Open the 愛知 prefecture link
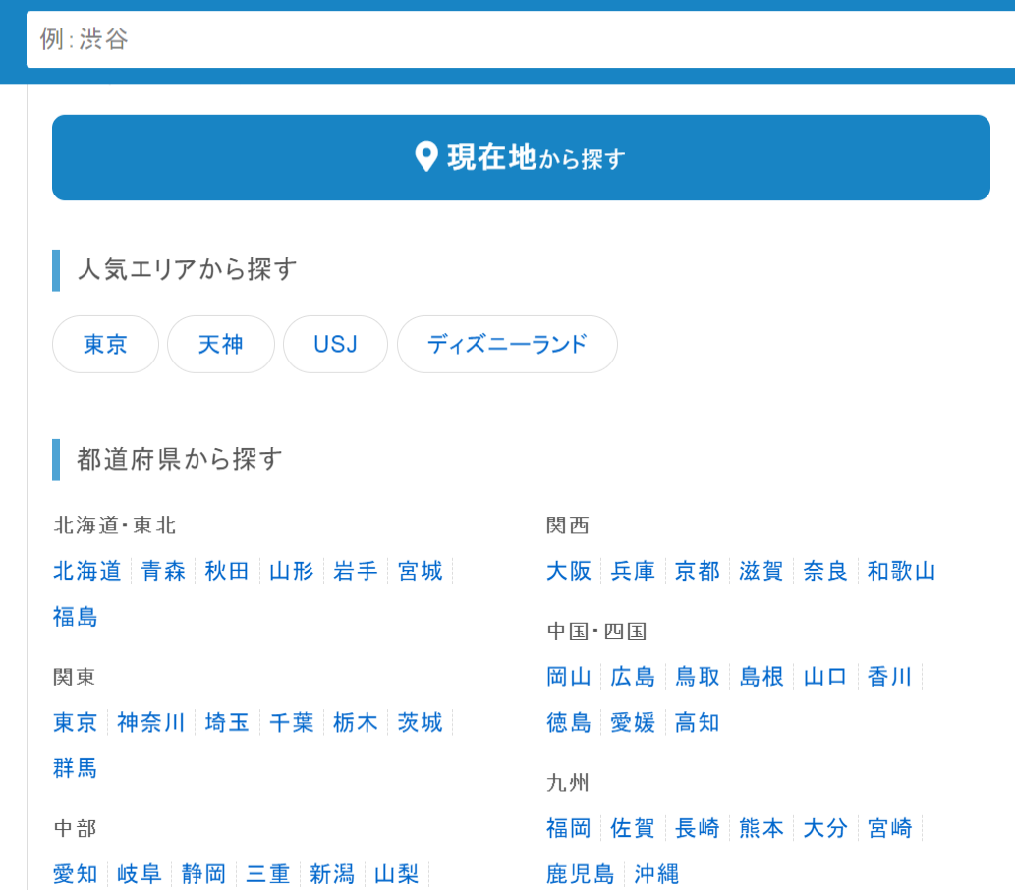 coord(76,874)
